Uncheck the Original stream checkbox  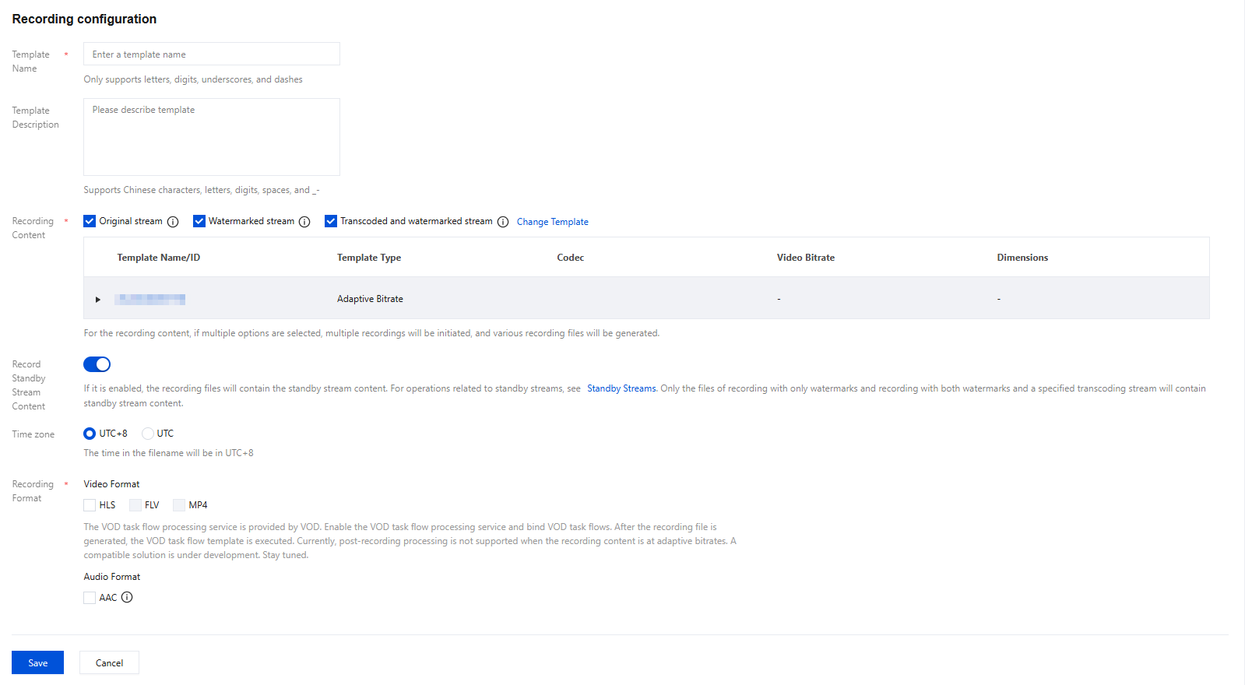(x=90, y=221)
